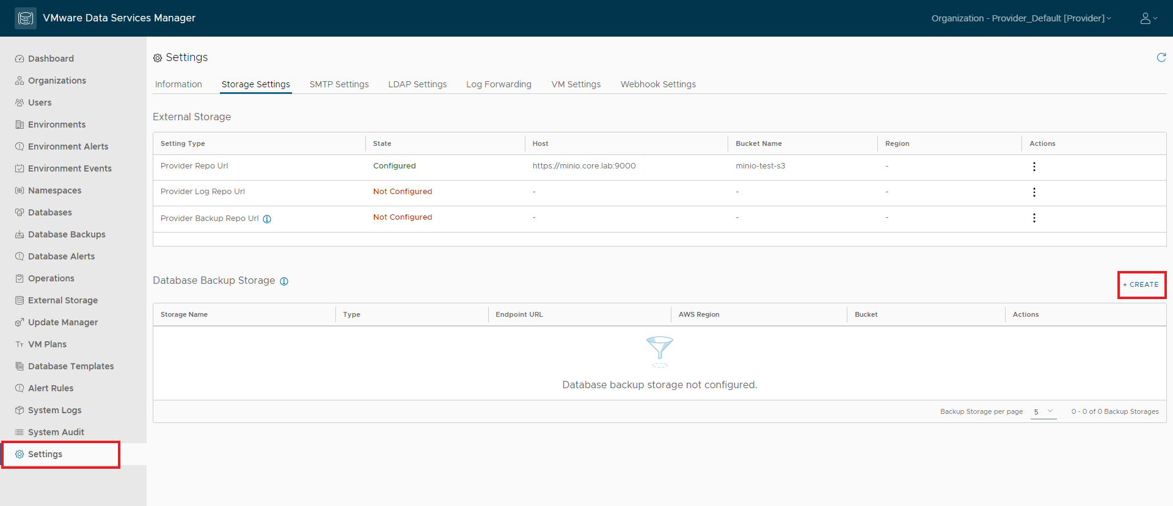Go to the LDAP Settings tab
This screenshot has height=506, width=1173.
417,84
